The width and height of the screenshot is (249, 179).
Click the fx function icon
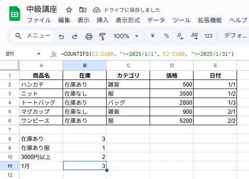tap(54, 54)
